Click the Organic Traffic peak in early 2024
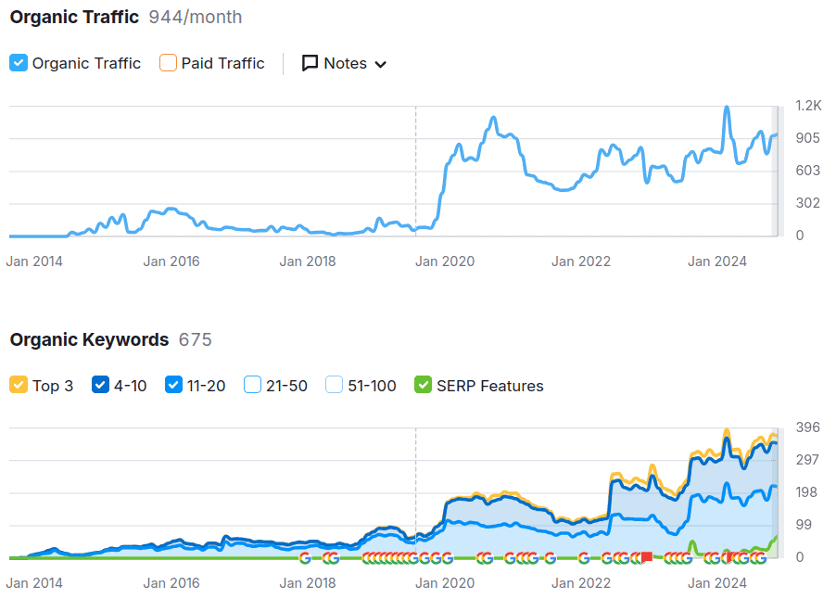This screenshot has width=836, height=599. tap(726, 108)
